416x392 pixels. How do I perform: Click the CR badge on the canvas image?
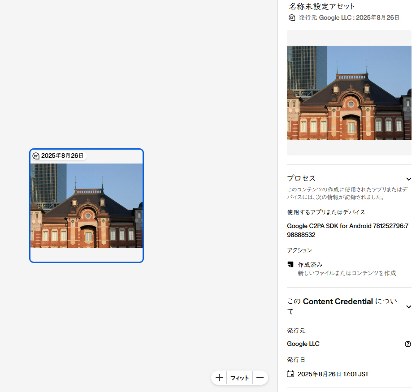point(36,156)
